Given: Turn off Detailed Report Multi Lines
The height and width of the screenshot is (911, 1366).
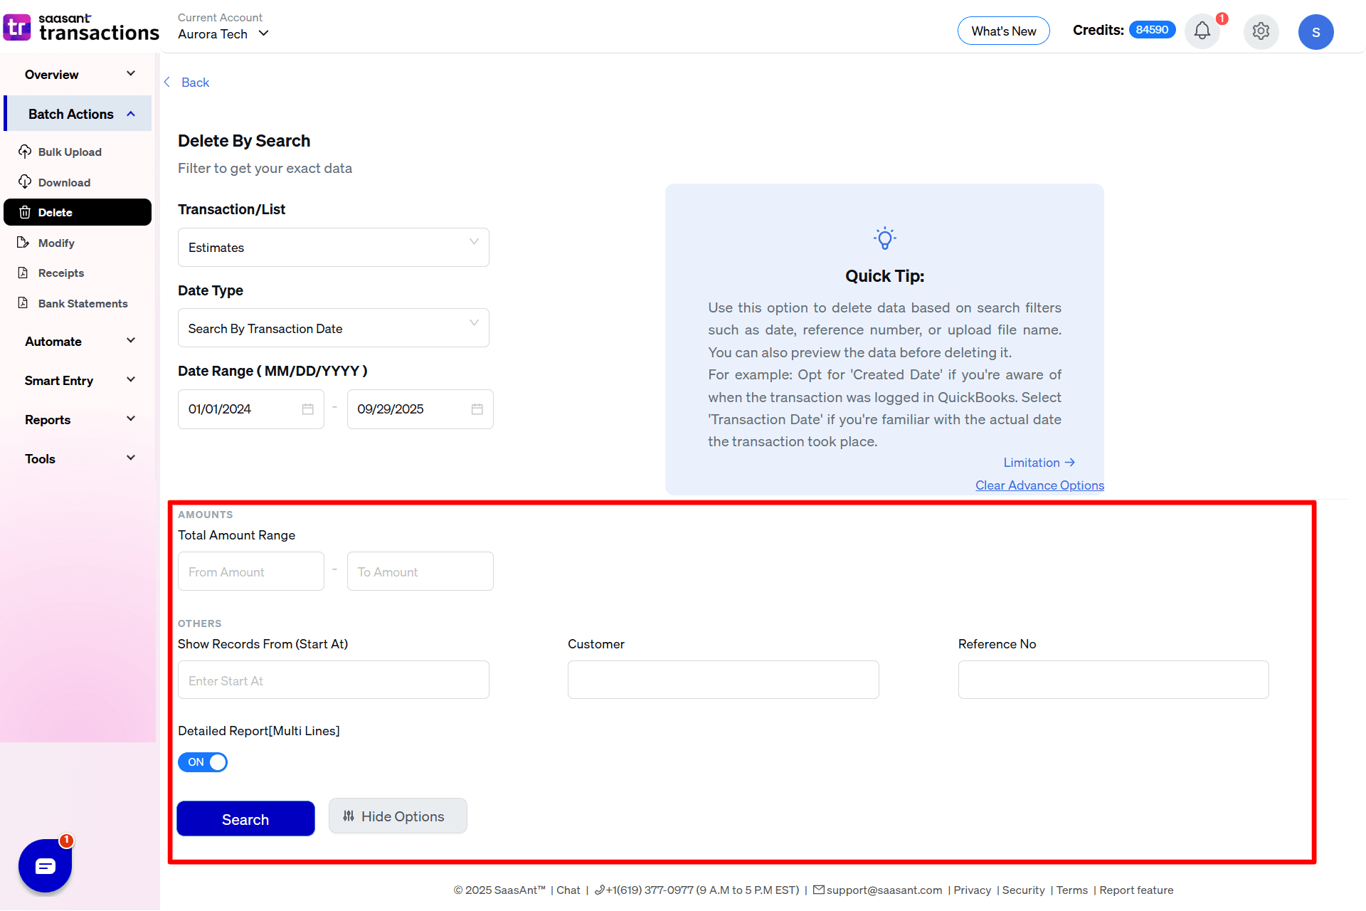Looking at the screenshot, I should tap(202, 762).
